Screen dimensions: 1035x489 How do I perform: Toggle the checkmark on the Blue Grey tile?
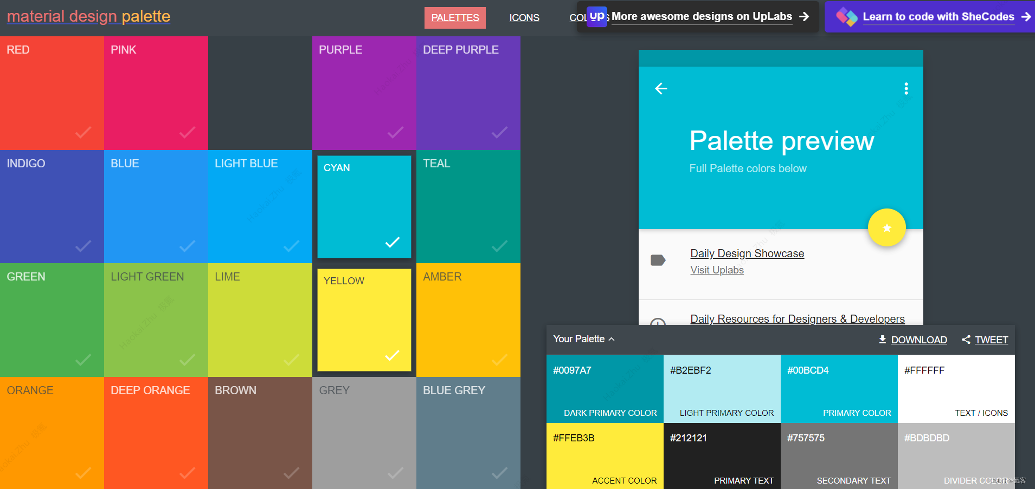499,473
